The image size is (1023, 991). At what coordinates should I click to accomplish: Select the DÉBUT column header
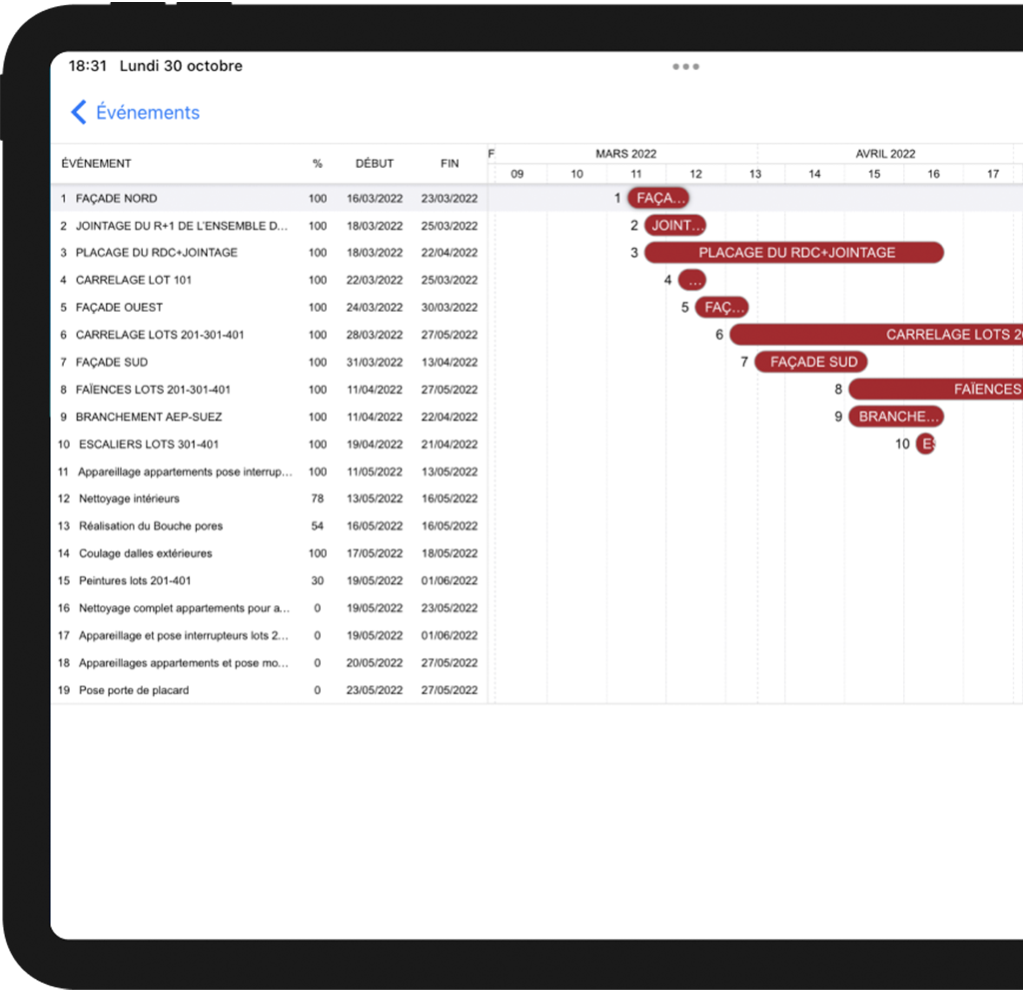pos(375,164)
